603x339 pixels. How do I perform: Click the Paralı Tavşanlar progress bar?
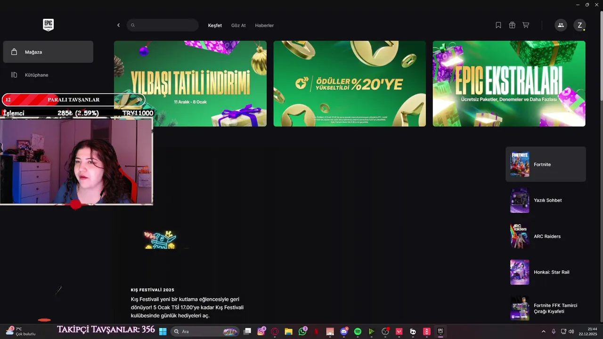[x=73, y=100]
